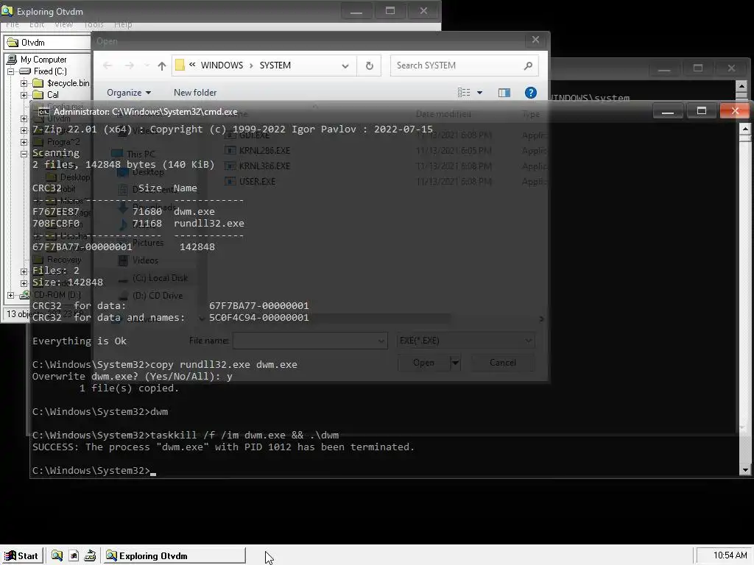The image size is (754, 565).
Task: Open the Edit menu in Exploring Otvdm
Action: pos(37,24)
